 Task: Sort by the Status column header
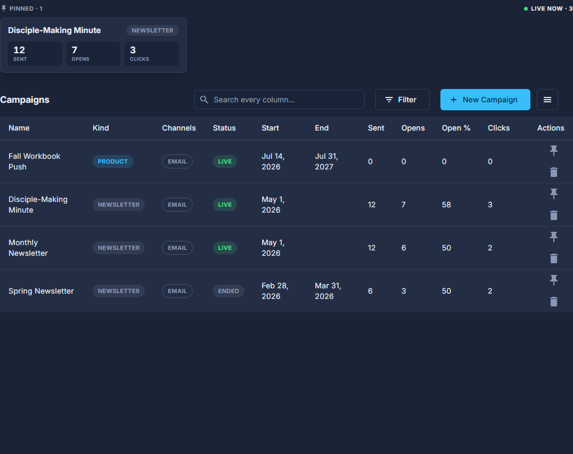224,128
